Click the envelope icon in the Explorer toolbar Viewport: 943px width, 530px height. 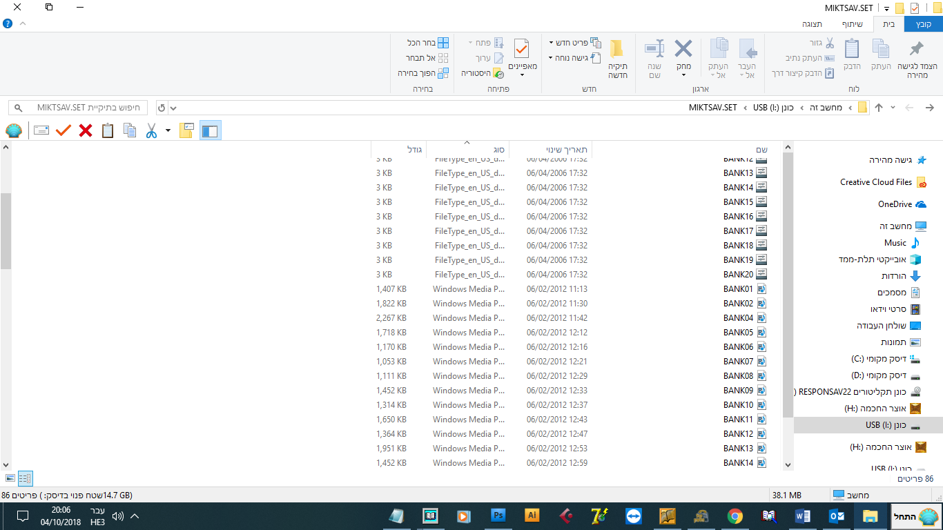point(41,130)
